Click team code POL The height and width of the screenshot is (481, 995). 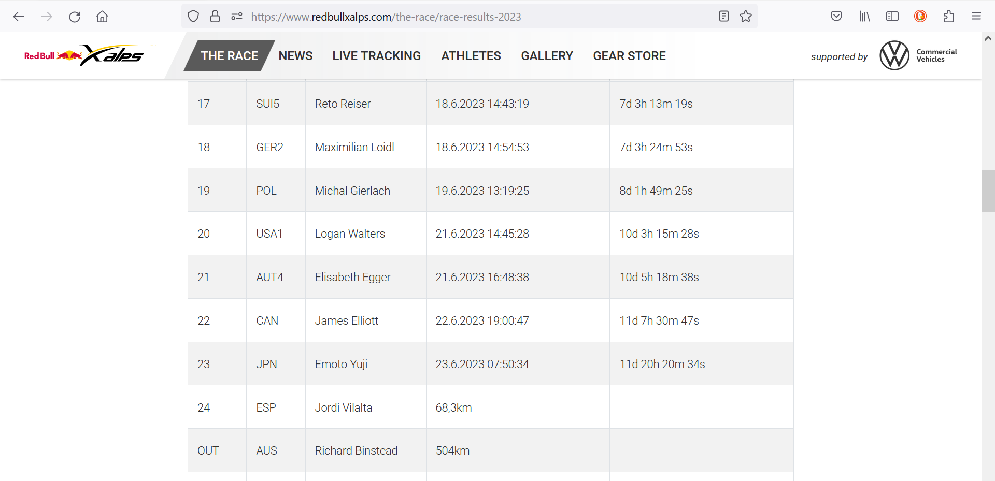tap(266, 191)
